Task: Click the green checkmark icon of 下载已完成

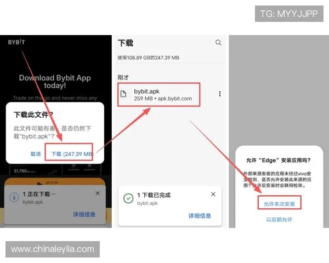Action: pos(128,198)
